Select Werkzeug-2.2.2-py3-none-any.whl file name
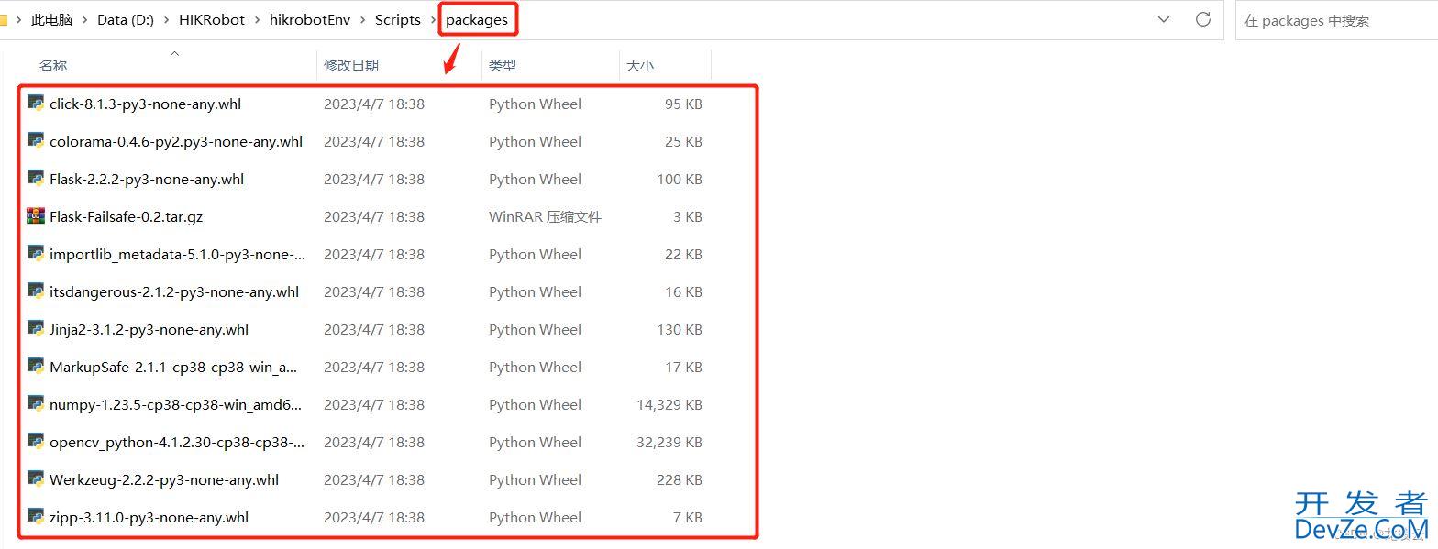This screenshot has height=549, width=1438. pos(164,479)
